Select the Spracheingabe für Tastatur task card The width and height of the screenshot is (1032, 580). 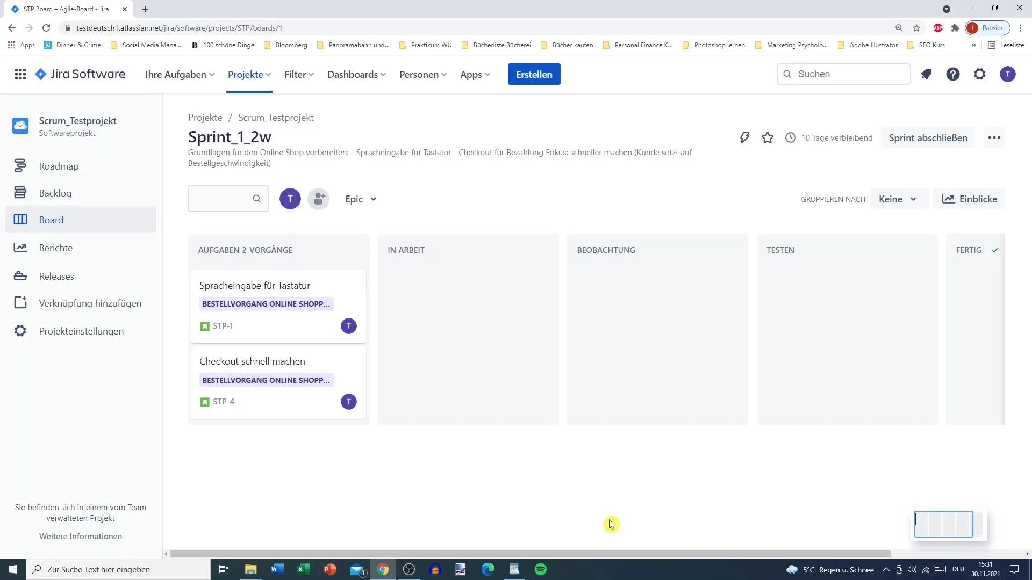(278, 305)
